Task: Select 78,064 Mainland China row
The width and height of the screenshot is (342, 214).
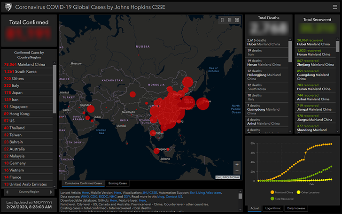Action: coord(27,64)
